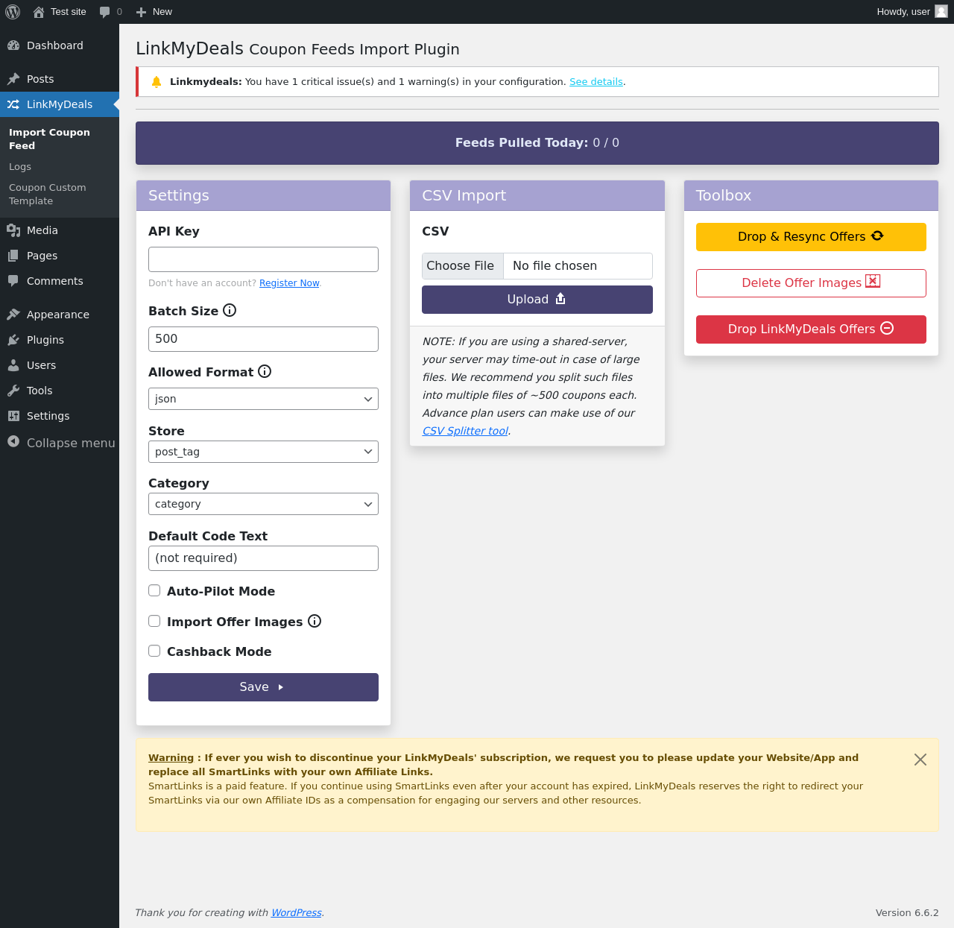Open the Category dropdown
This screenshot has width=954, height=928.
pos(263,504)
